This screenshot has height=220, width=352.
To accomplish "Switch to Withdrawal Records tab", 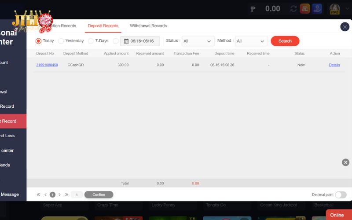I will point(148,26).
